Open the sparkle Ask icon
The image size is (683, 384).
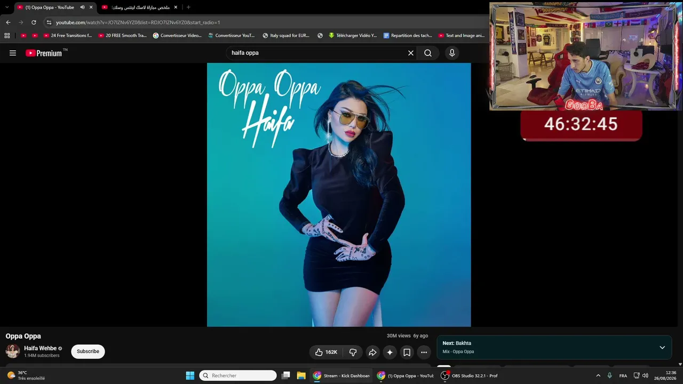(390, 352)
